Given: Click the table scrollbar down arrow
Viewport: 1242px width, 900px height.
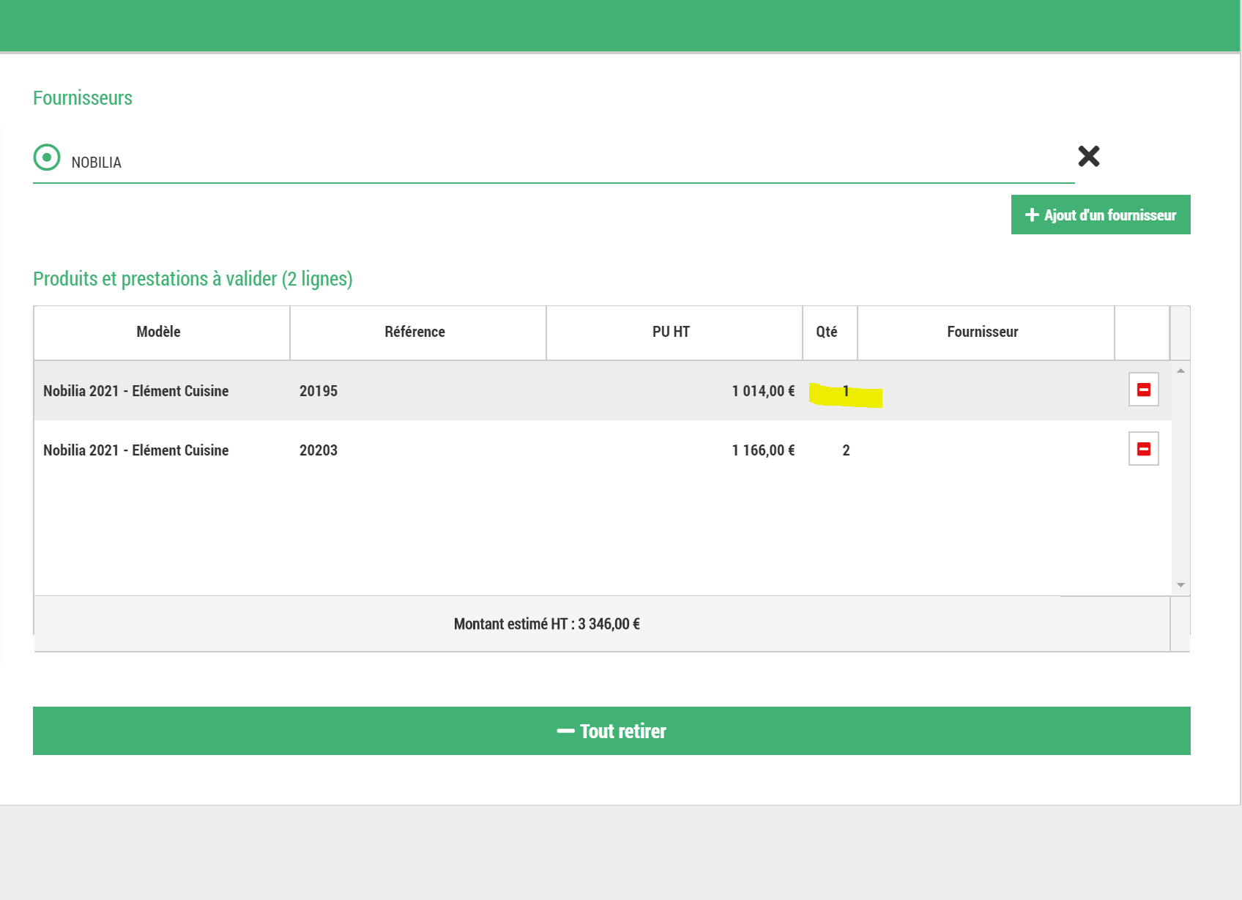Looking at the screenshot, I should (x=1180, y=585).
